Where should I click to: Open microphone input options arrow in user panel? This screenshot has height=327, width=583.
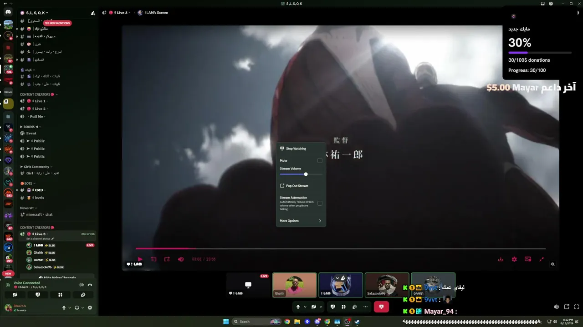[70, 308]
